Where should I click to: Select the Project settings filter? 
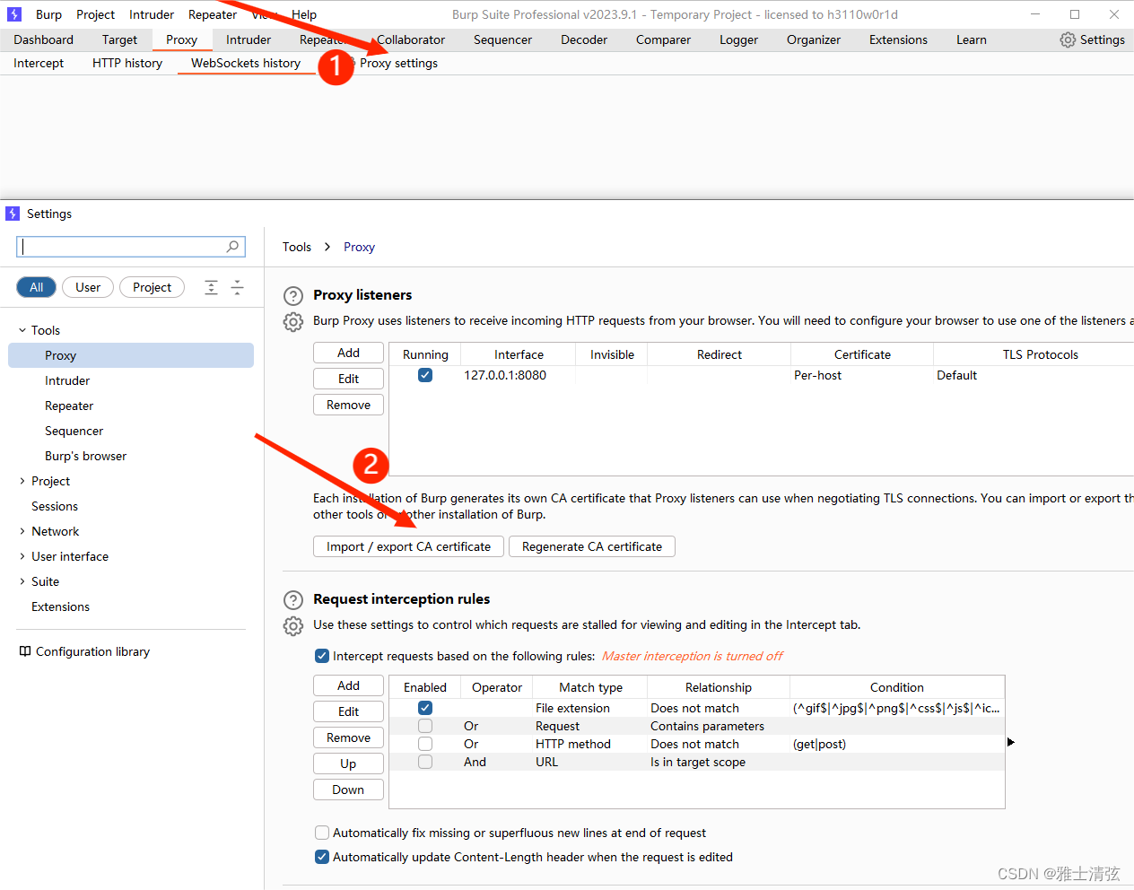point(152,287)
